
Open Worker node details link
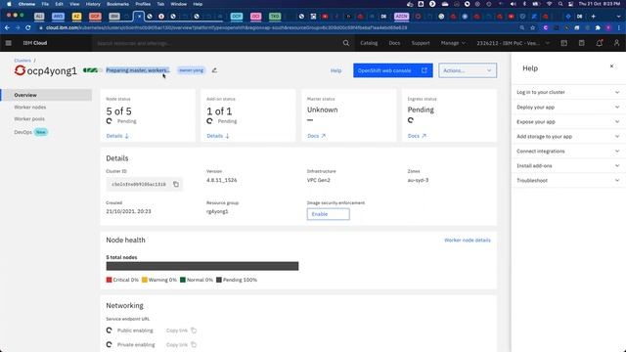(468, 241)
